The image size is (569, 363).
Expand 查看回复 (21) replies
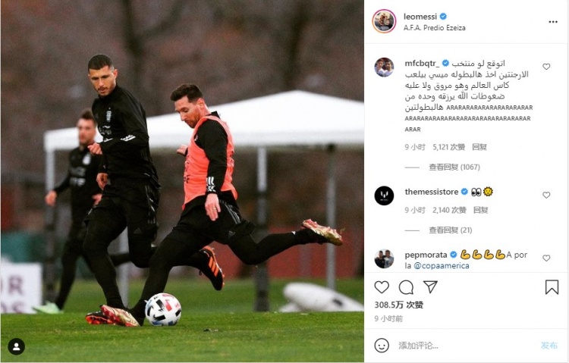coord(451,230)
